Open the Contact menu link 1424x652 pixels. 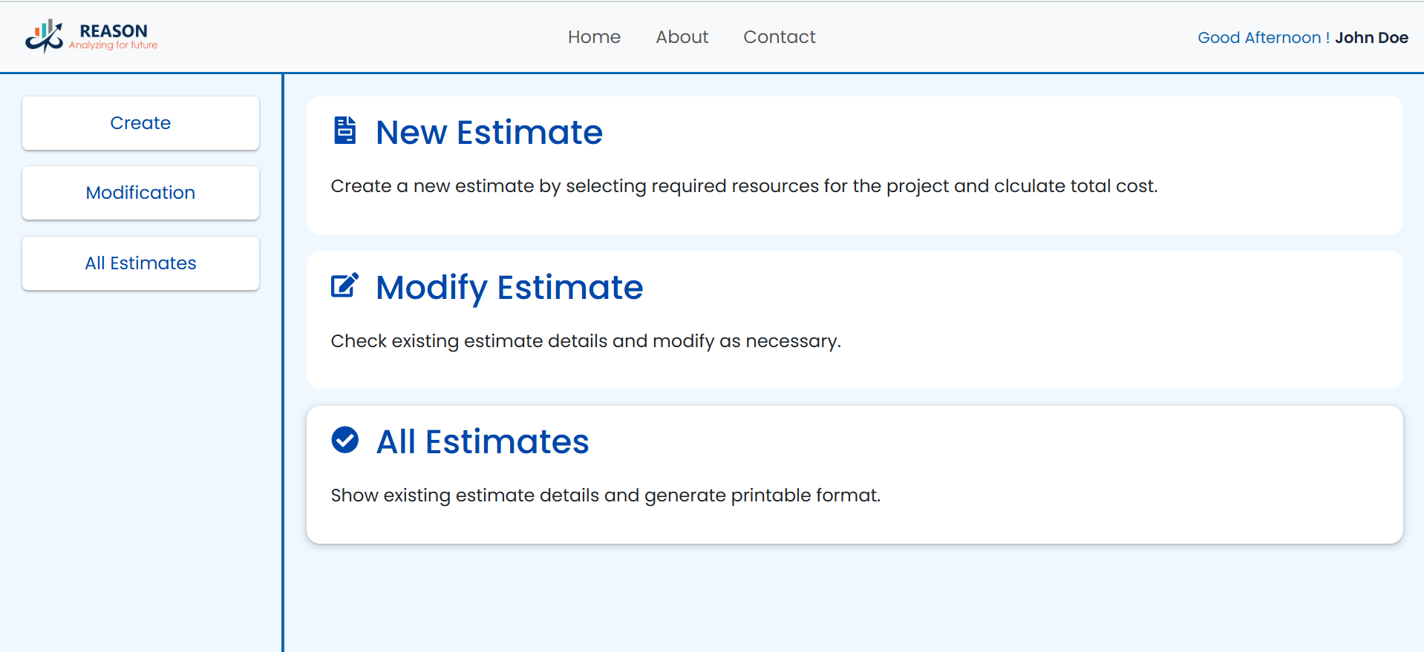click(x=779, y=37)
